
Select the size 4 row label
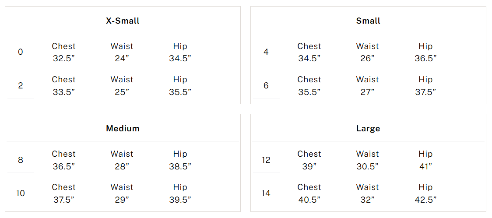tap(266, 52)
